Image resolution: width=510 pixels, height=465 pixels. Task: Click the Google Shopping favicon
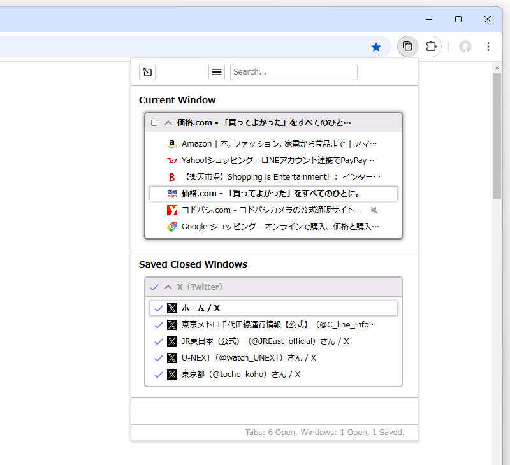tap(172, 227)
